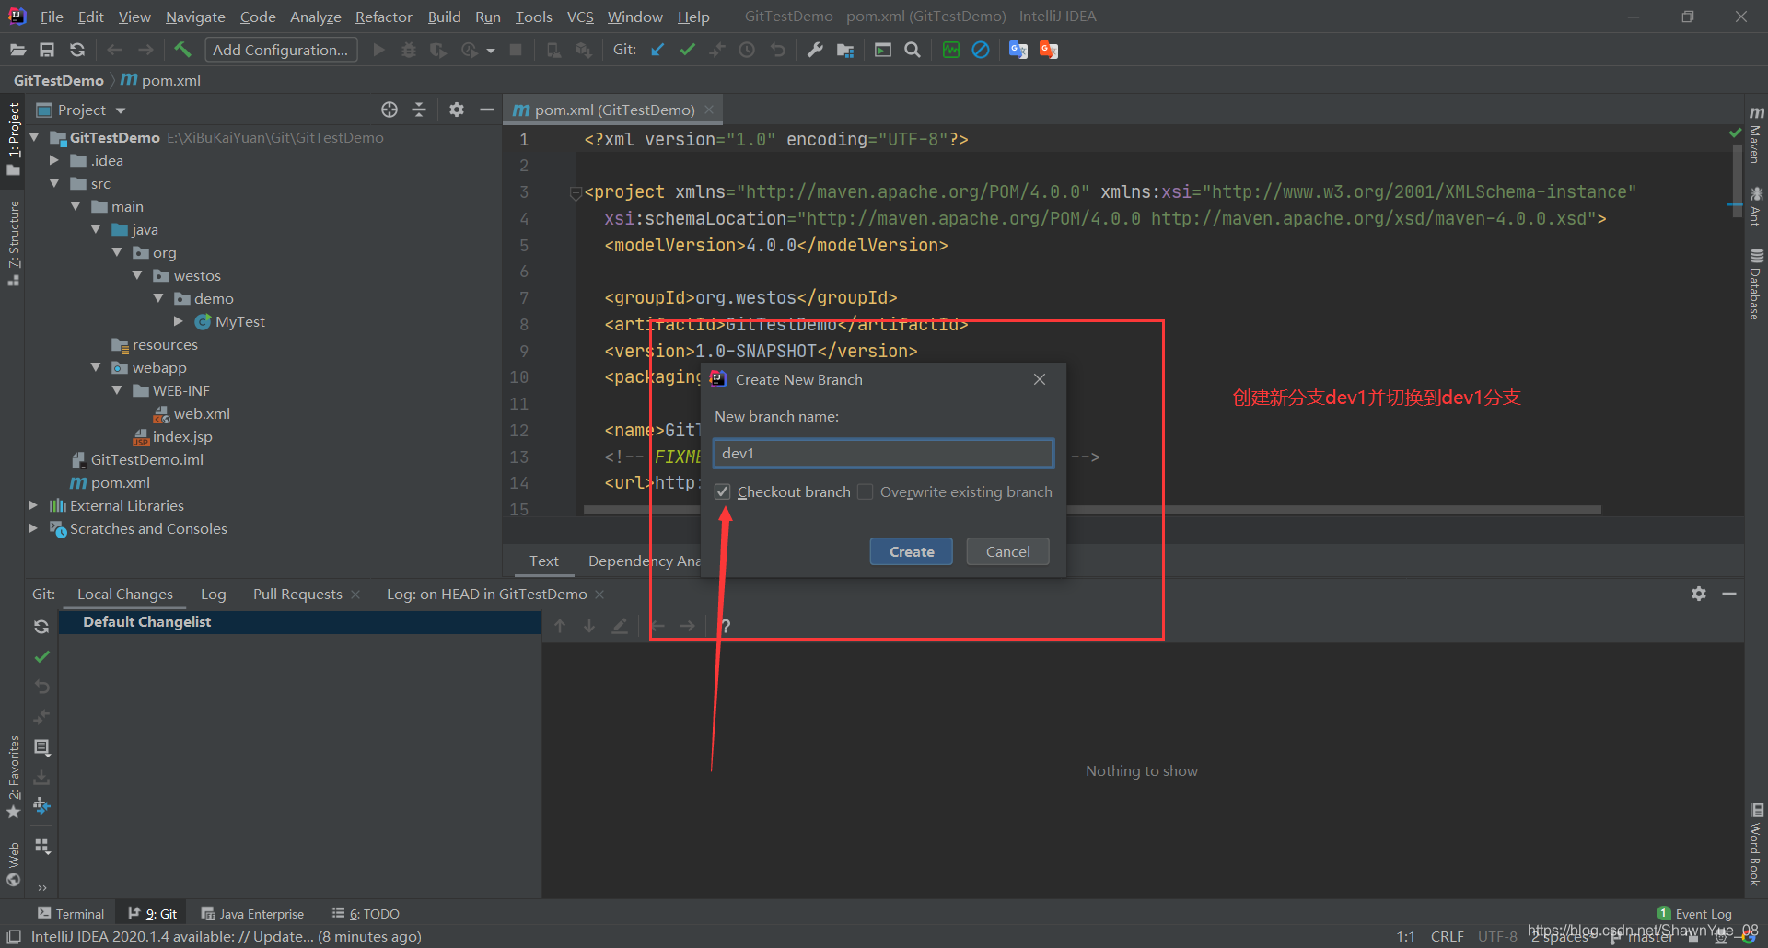Open the 6: TODO tool window
The width and height of the screenshot is (1768, 948).
point(366,913)
